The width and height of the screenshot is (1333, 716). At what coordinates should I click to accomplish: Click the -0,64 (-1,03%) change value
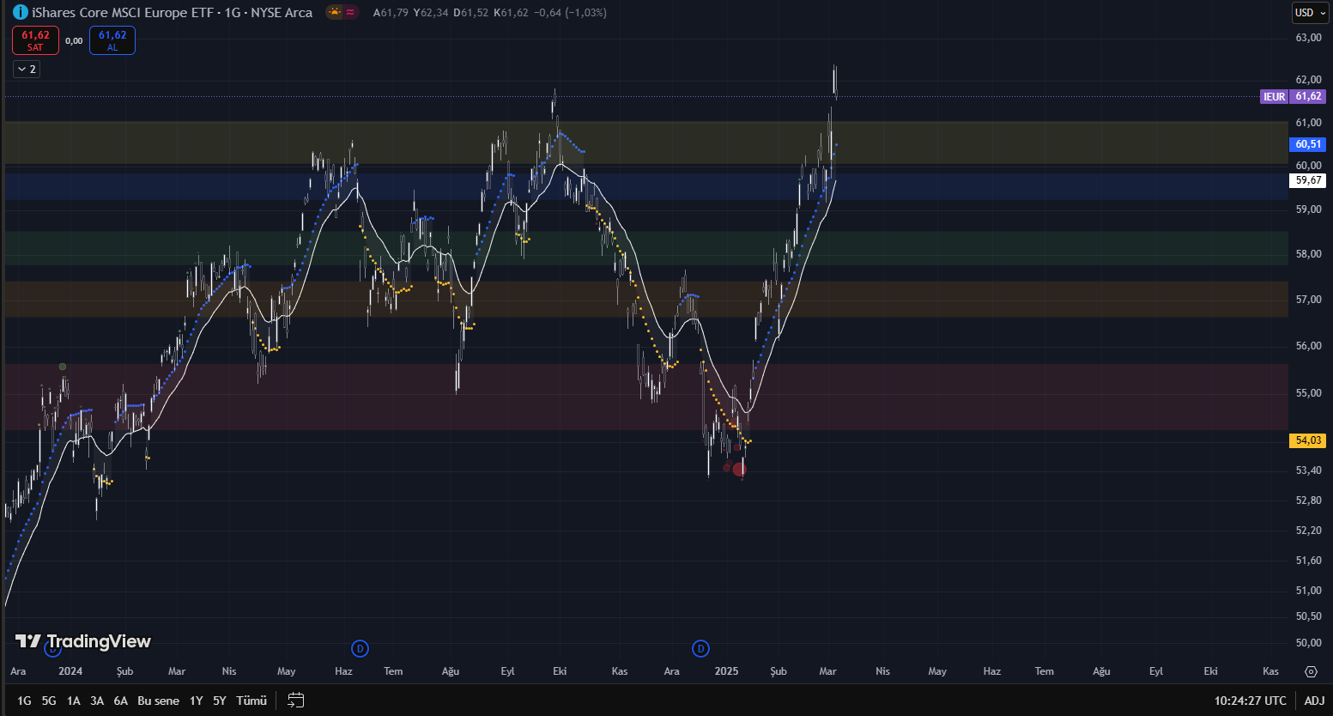click(570, 13)
